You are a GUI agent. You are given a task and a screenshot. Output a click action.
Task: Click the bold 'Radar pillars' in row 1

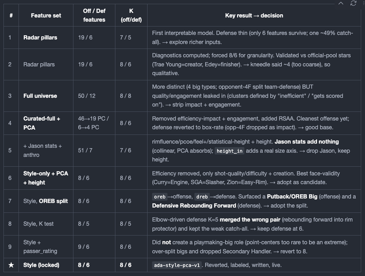(x=40, y=38)
